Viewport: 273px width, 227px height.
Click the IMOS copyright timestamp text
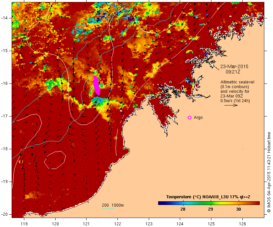coord(269,172)
